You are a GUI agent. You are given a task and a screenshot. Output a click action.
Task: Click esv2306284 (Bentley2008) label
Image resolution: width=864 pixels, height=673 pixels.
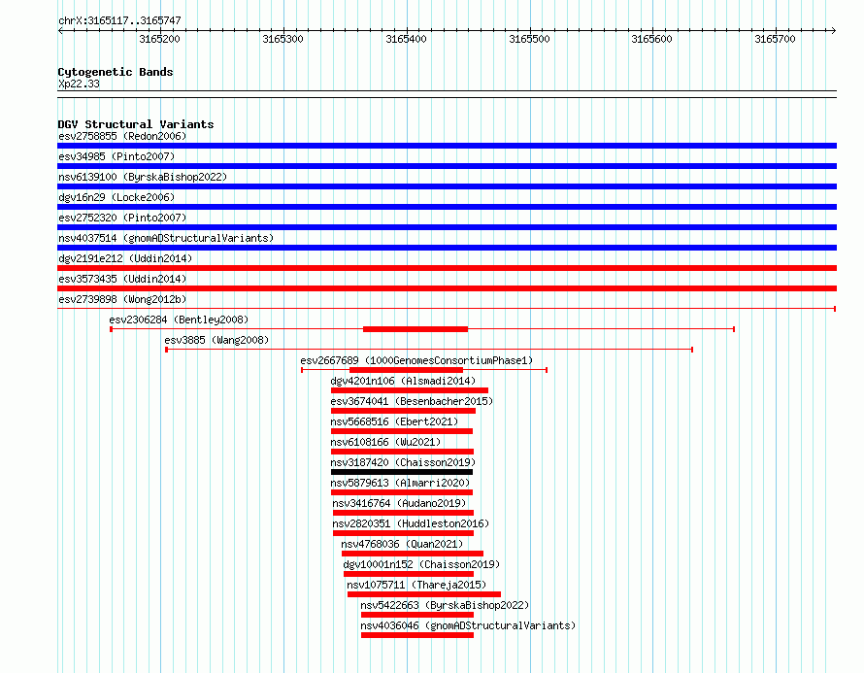(179, 320)
